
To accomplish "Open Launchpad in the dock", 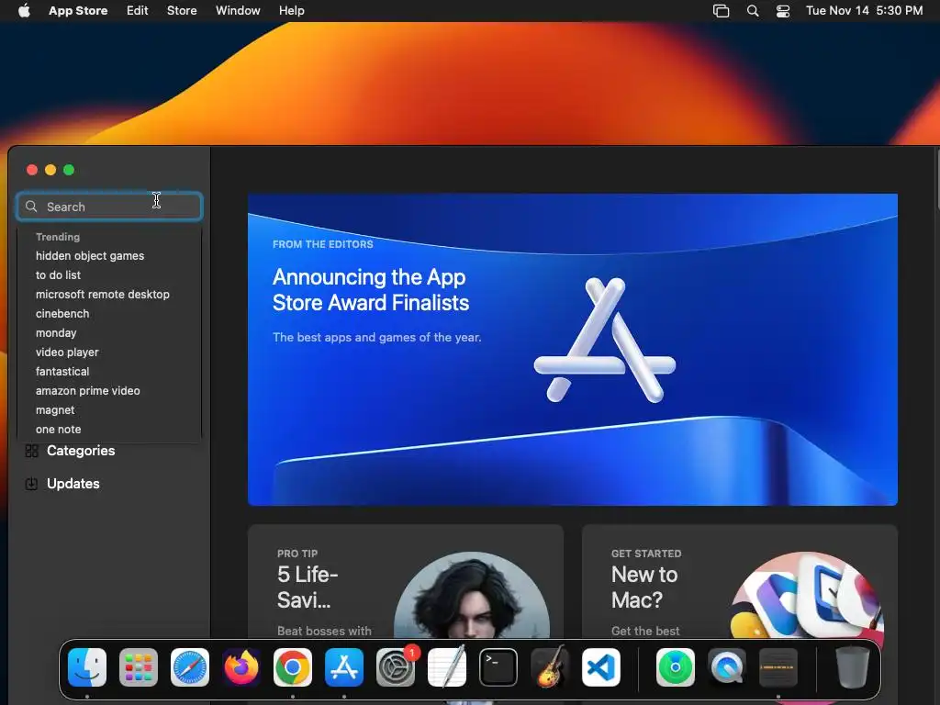I will click(139, 667).
